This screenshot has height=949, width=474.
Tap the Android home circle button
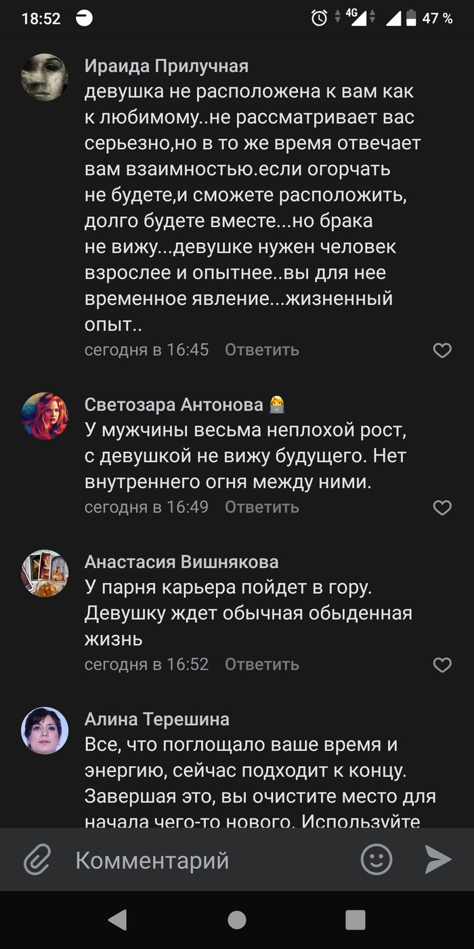(237, 920)
